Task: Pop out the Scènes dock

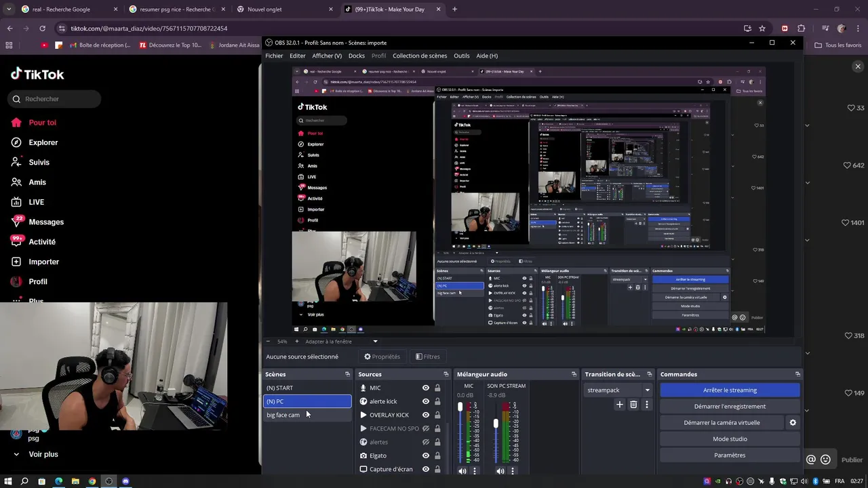Action: pos(348,374)
